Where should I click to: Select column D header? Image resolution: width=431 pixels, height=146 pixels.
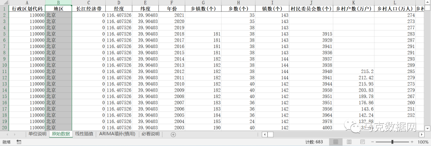coord(119,2)
